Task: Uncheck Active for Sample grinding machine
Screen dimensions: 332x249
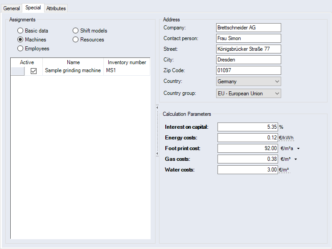Action: tap(33, 71)
